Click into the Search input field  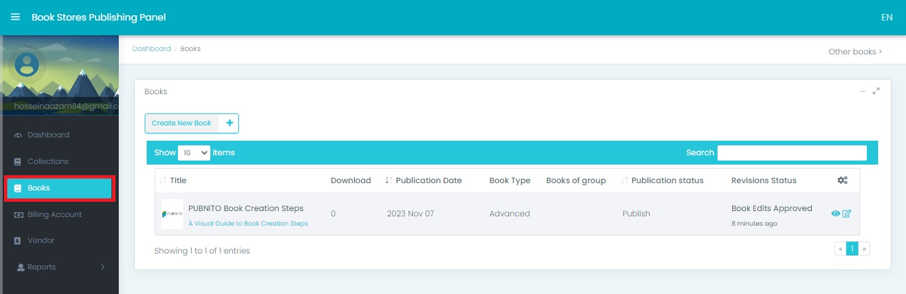[791, 153]
